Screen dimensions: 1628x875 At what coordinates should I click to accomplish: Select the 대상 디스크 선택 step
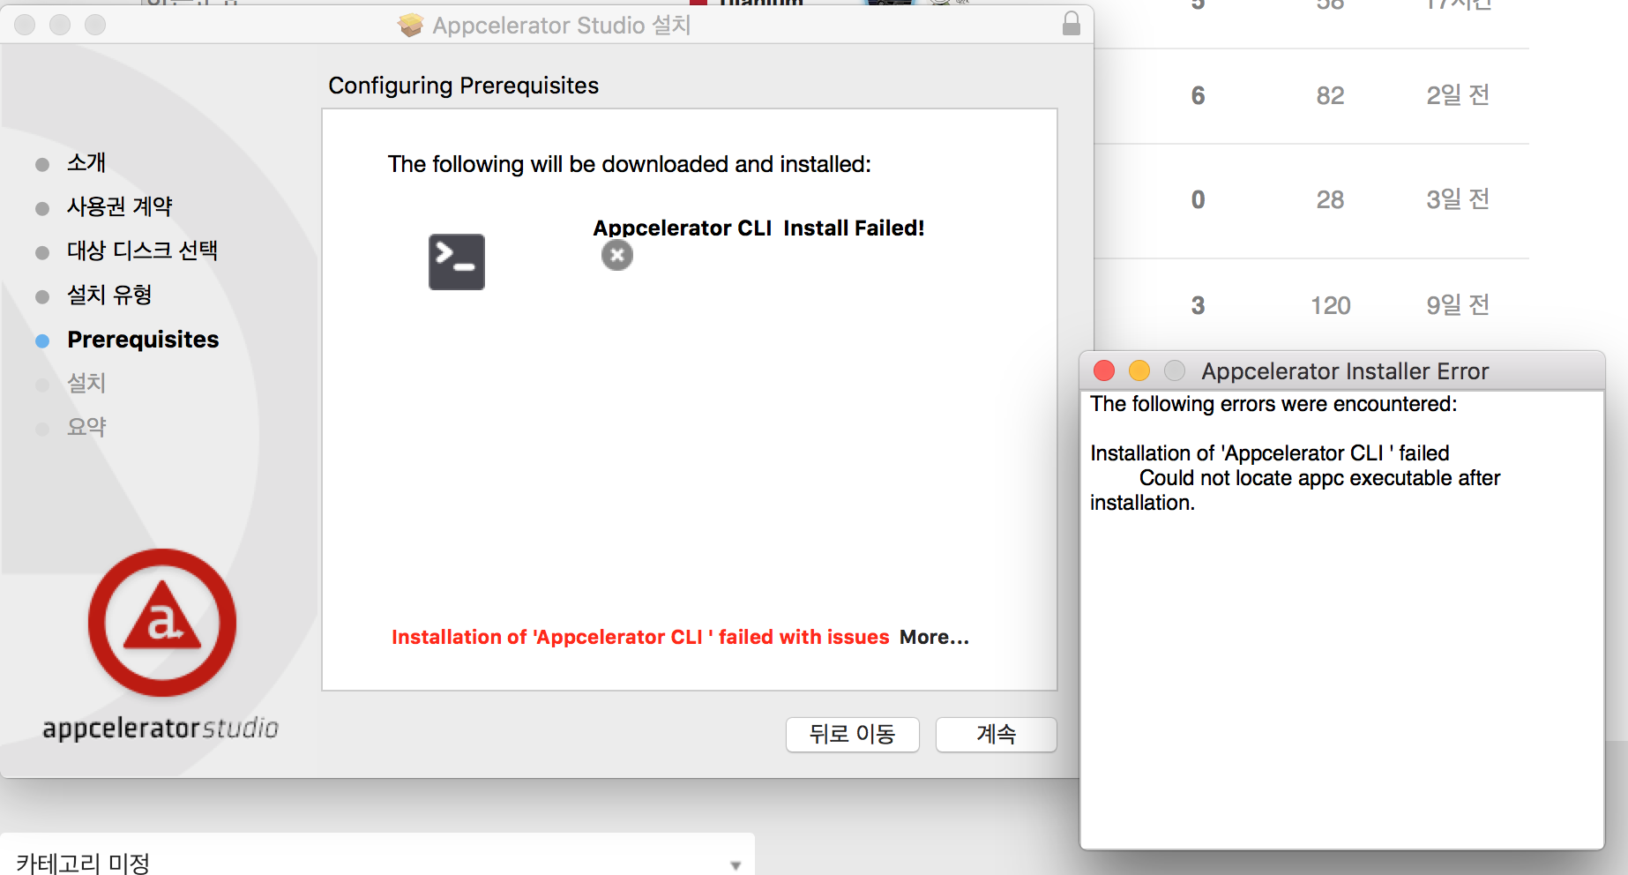click(x=142, y=251)
